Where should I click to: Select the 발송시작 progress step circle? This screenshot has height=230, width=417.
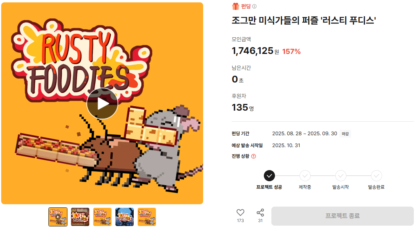pos(341,176)
